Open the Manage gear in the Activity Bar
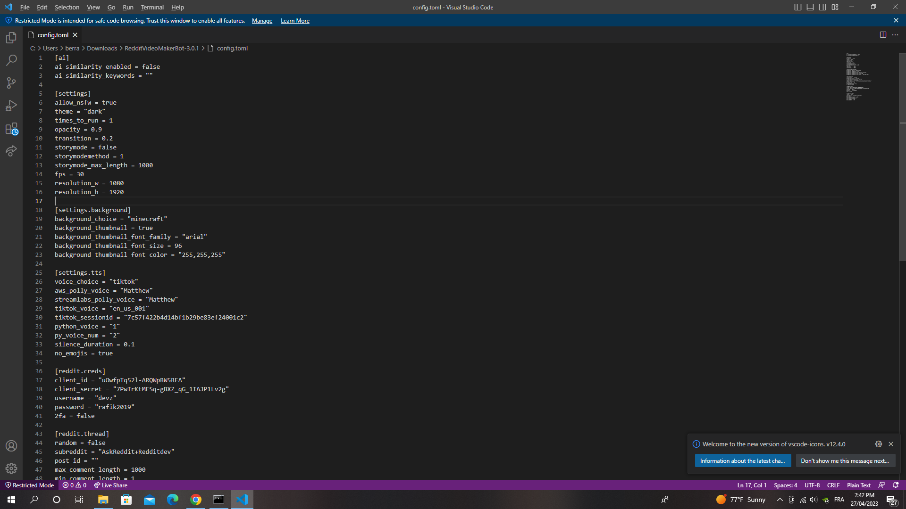906x509 pixels. [11, 468]
